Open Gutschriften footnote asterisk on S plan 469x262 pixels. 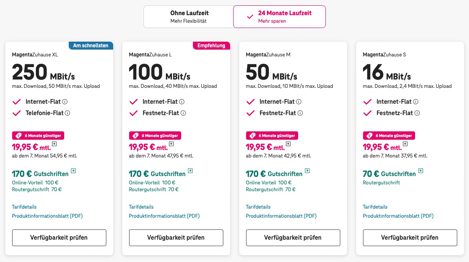pos(421,171)
